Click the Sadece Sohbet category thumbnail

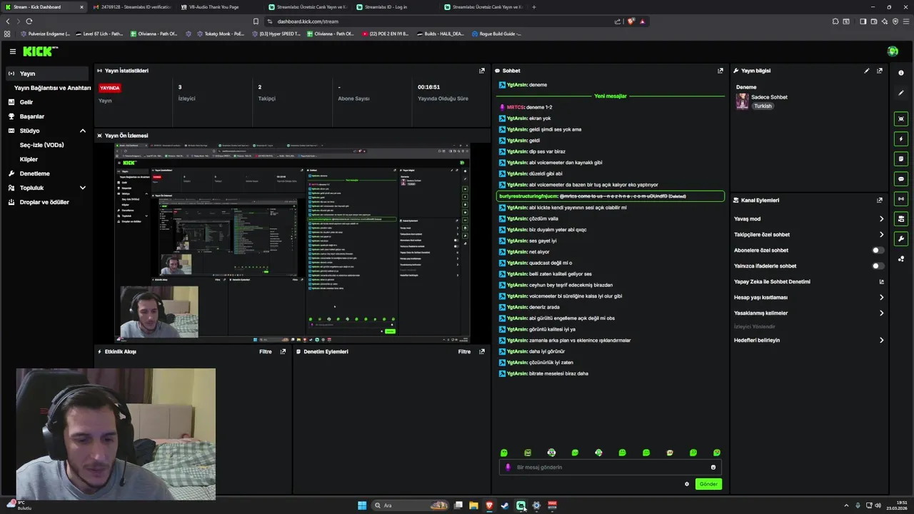click(x=743, y=101)
